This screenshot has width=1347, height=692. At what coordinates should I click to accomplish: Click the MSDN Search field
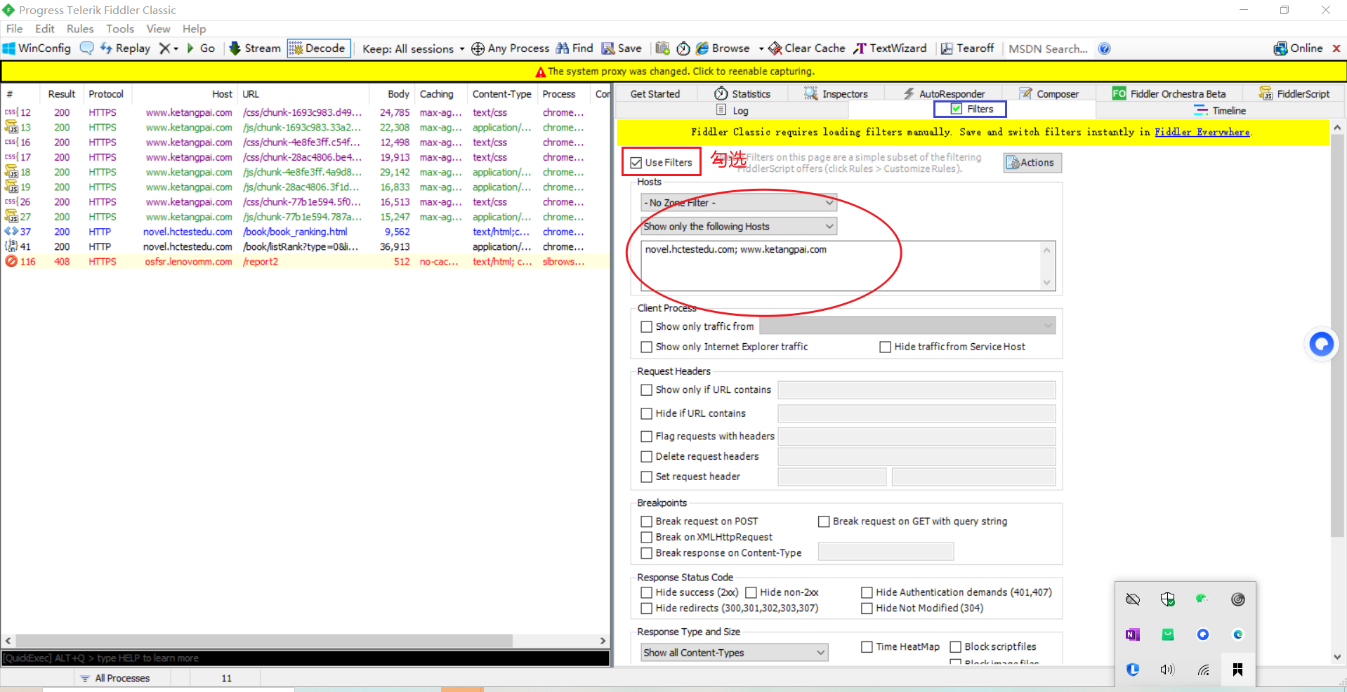(x=1048, y=48)
